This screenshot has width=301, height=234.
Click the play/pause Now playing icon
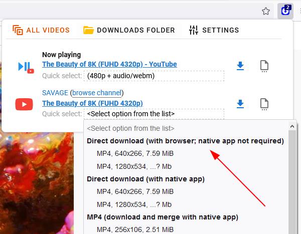[26, 67]
